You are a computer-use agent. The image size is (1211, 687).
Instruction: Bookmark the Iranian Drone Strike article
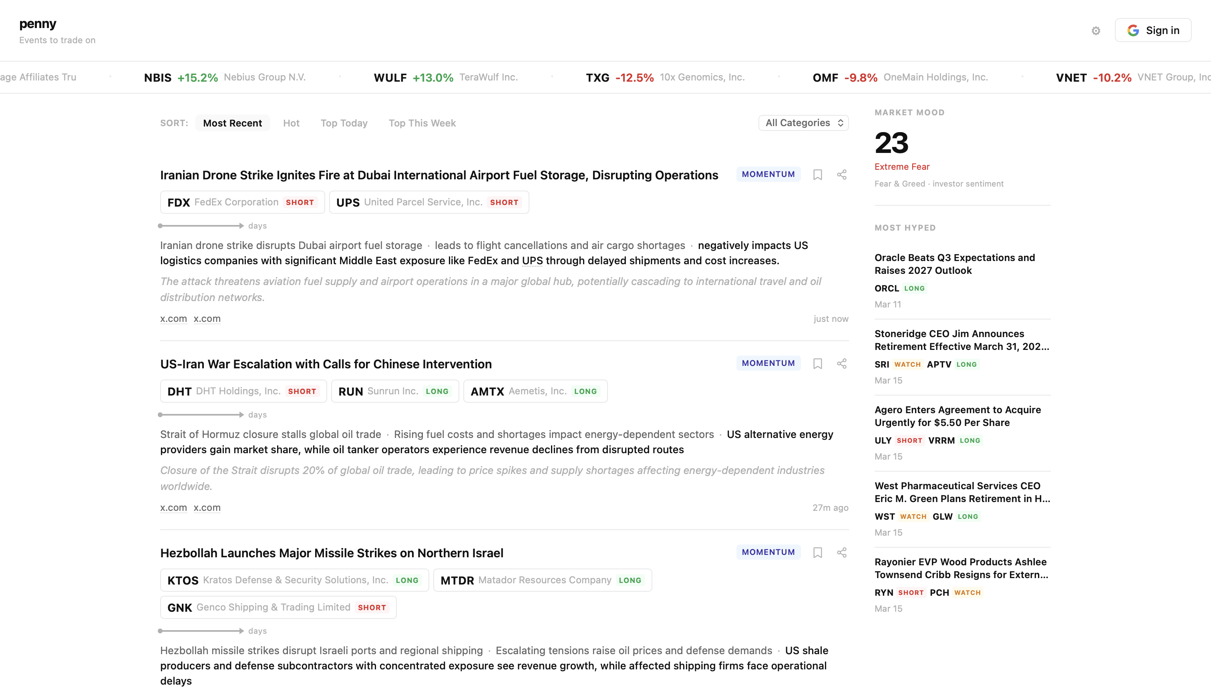(x=817, y=175)
